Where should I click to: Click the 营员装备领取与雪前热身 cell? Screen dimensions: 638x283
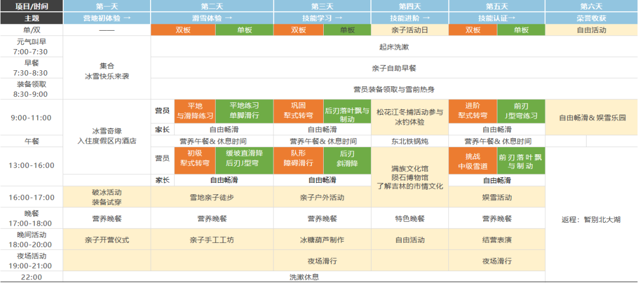click(394, 89)
